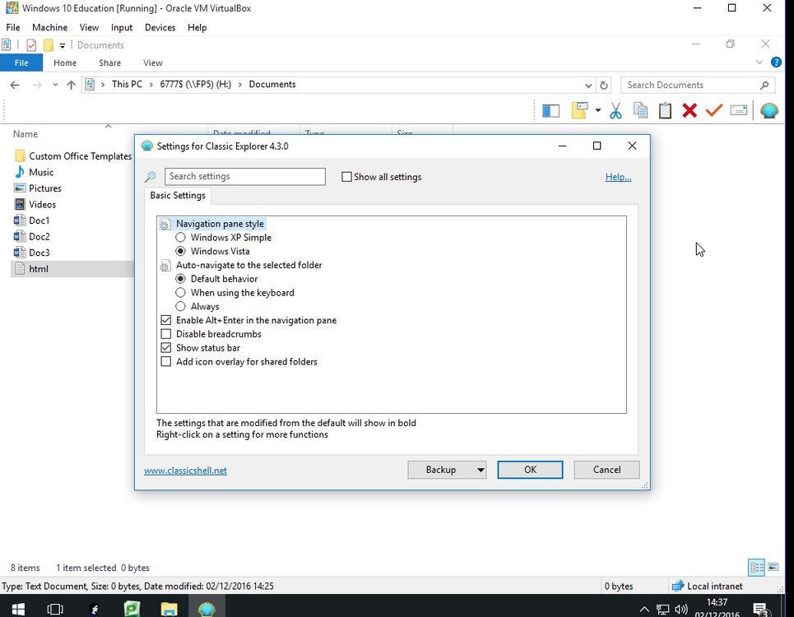794x617 pixels.
Task: Enable Show all settings checkbox
Action: [346, 177]
